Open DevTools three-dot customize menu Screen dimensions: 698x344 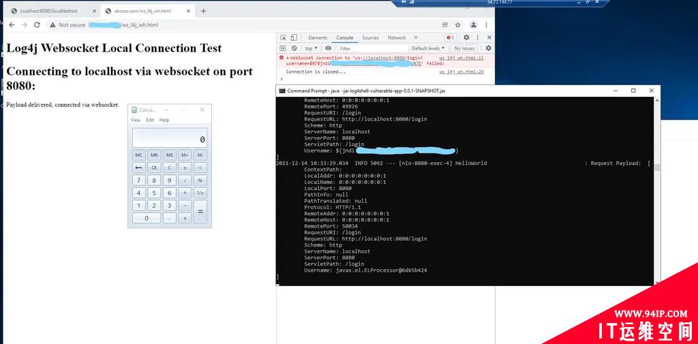[478, 38]
